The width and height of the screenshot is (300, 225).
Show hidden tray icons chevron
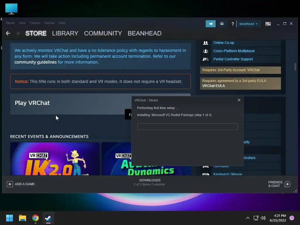click(x=248, y=218)
